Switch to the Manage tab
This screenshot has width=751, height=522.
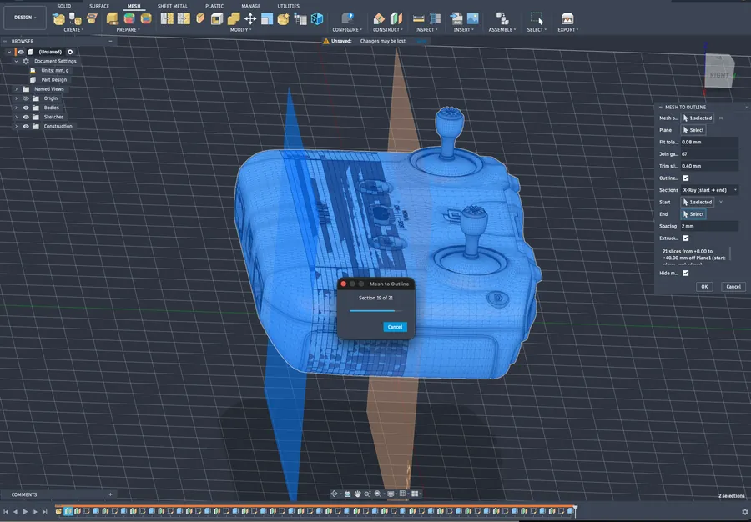click(x=250, y=6)
